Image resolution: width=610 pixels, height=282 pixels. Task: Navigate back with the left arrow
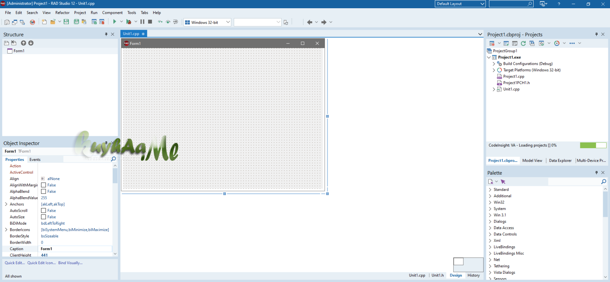pos(309,22)
